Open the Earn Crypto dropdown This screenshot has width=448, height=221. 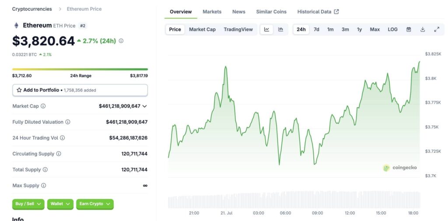(95, 204)
